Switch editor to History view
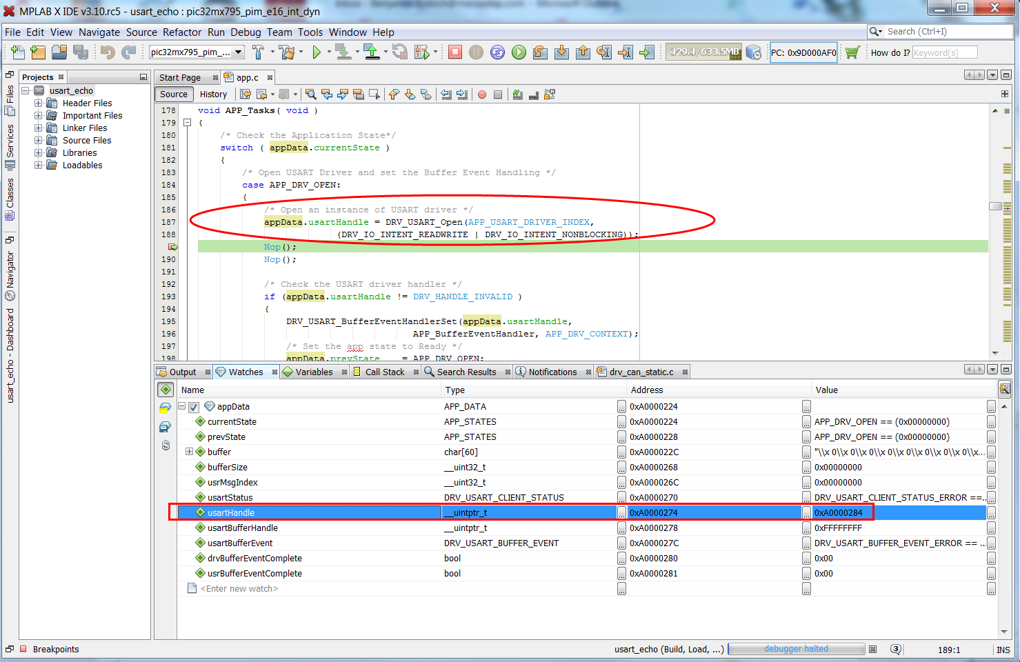Screen dimensions: 1020x662 tap(213, 94)
